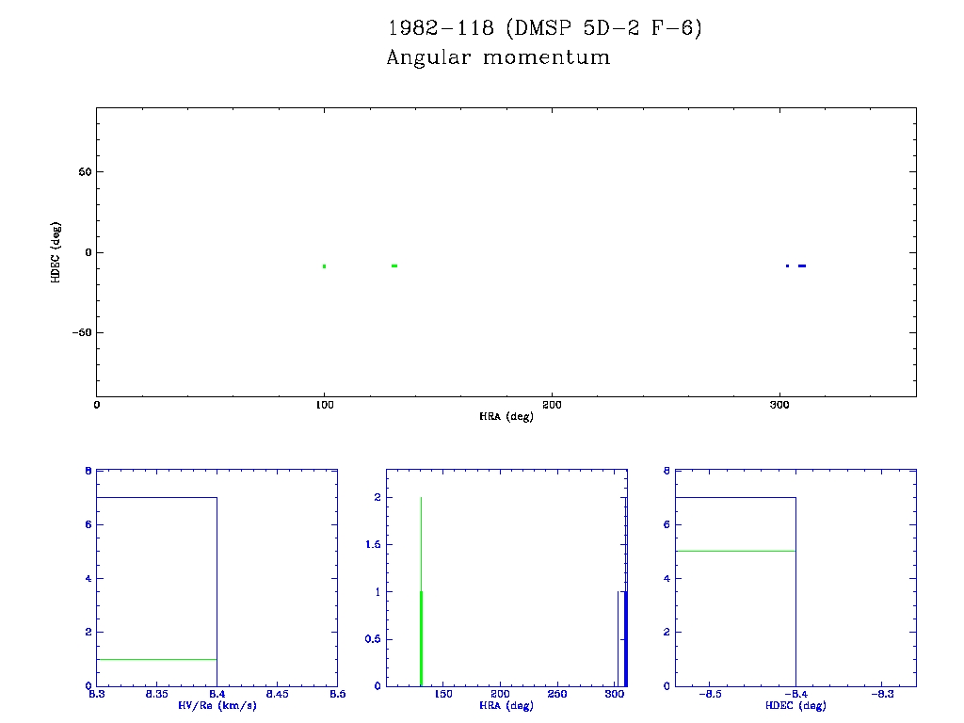Click the "-8.5" tick label on HDEC histogram
The image size is (964, 723).
point(710,694)
